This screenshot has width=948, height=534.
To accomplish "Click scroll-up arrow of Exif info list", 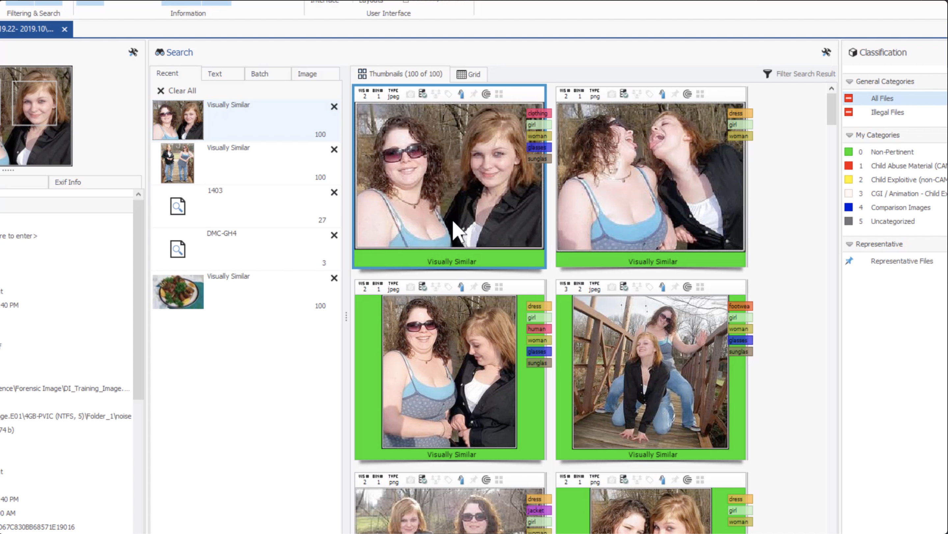I will 138,194.
